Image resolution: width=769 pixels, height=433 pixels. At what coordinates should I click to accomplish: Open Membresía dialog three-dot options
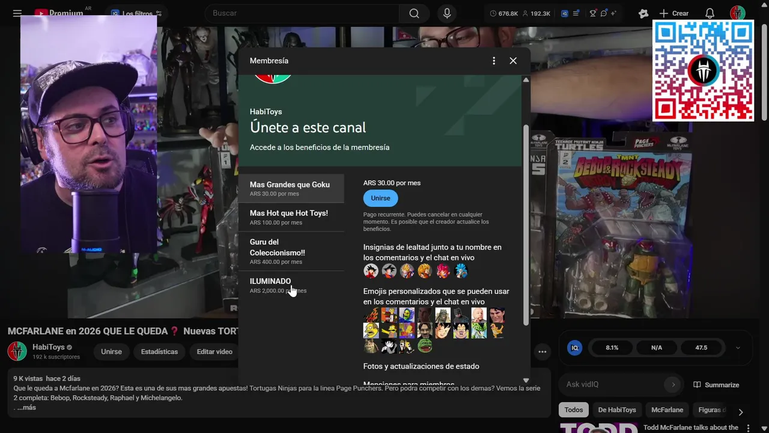coord(494,61)
